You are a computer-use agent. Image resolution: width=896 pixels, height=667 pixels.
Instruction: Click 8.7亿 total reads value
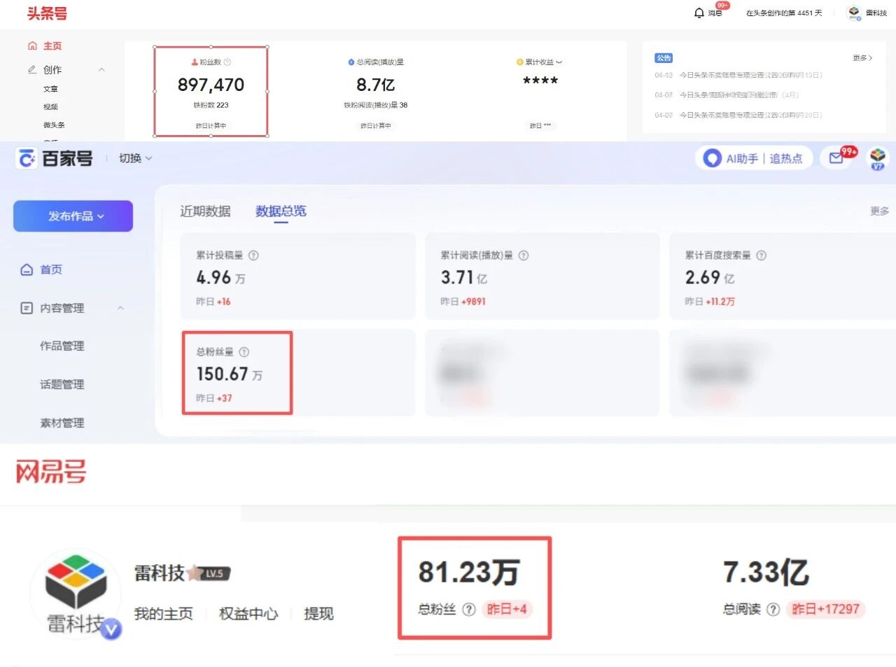click(x=376, y=85)
